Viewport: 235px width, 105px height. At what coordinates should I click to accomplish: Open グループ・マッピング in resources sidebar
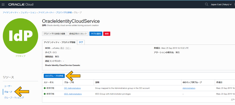pos(14,97)
